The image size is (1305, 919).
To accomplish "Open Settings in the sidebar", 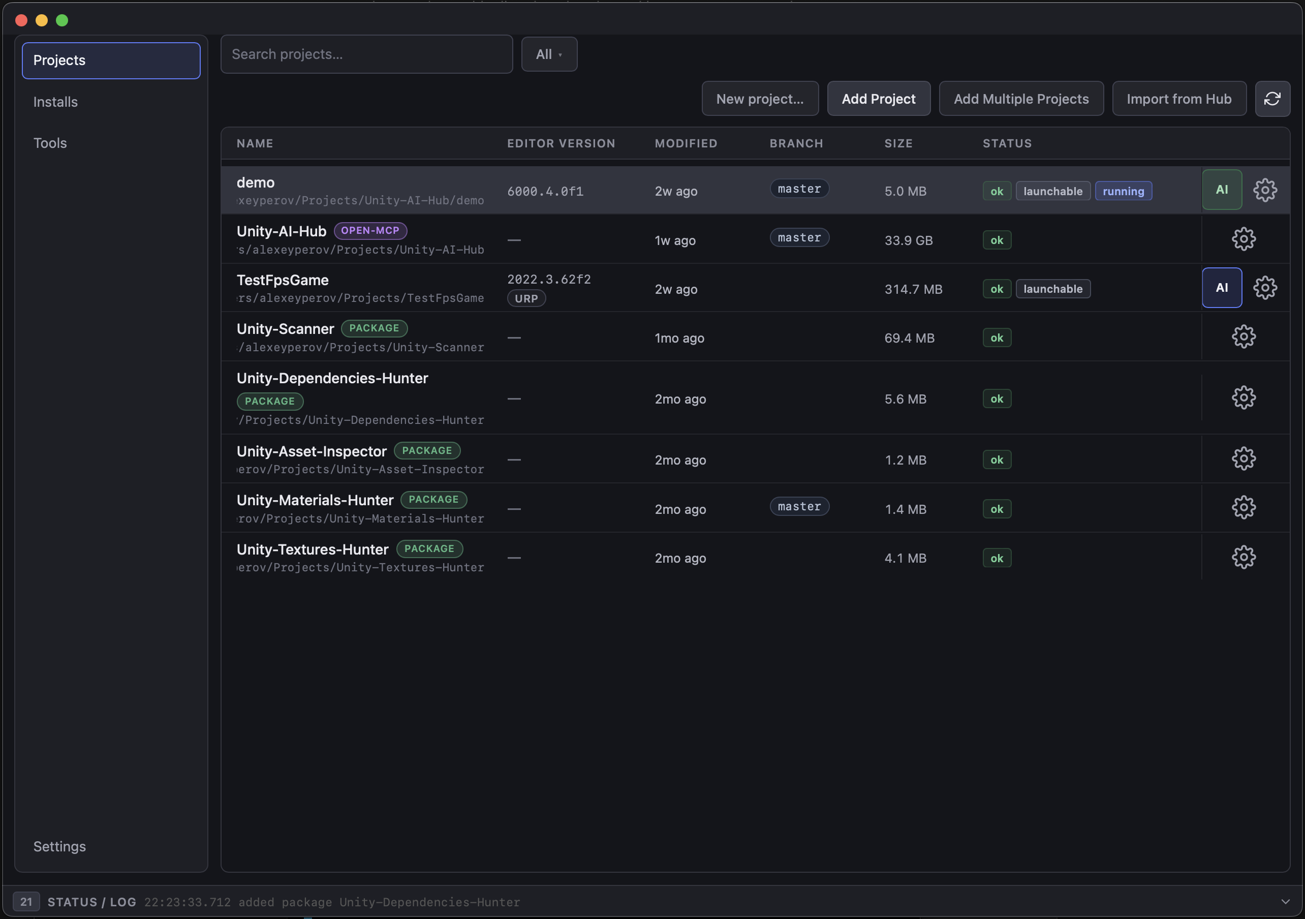I will coord(59,846).
